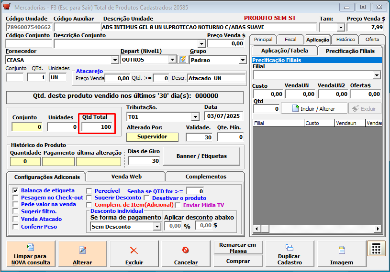Expand Sem Desconto payment dropdown
Screen dimensions: 390x272
click(x=157, y=227)
